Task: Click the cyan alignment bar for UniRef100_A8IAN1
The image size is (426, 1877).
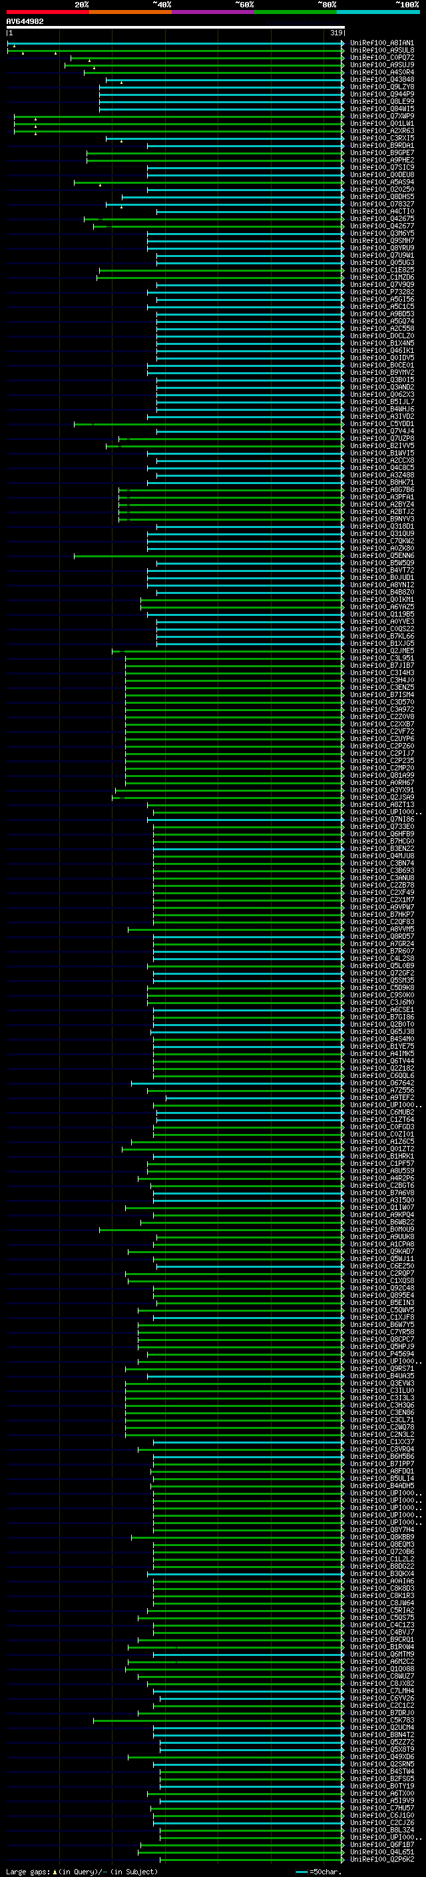Action: [175, 43]
